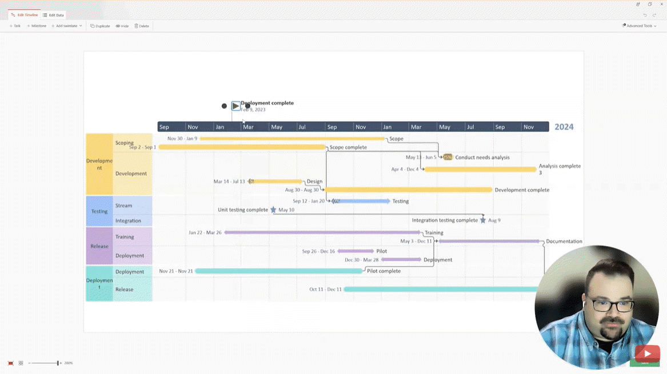
Task: Toggle Hide with the eye icon
Action: click(x=122, y=26)
